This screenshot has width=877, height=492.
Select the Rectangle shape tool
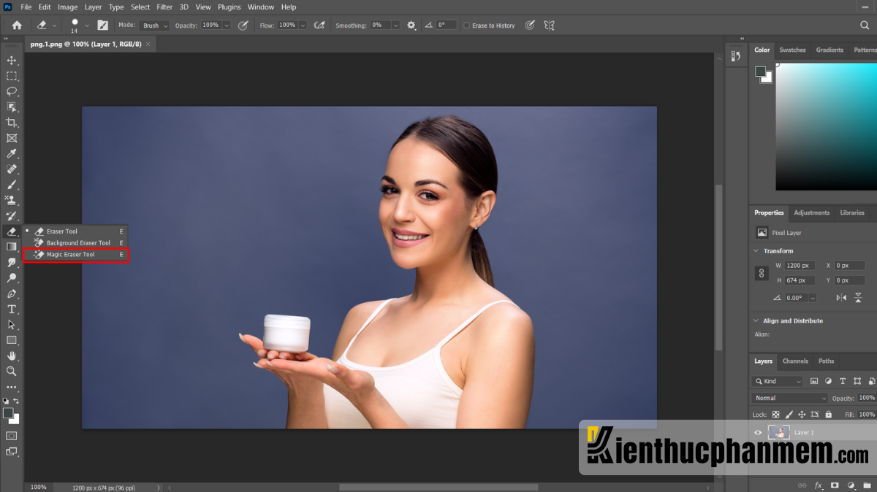click(12, 340)
